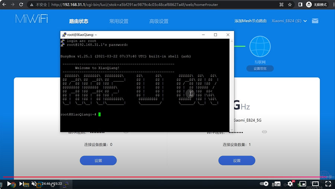The image size is (335, 189).
Task: Unmute the video sound
Action: pyautogui.click(x=34, y=184)
